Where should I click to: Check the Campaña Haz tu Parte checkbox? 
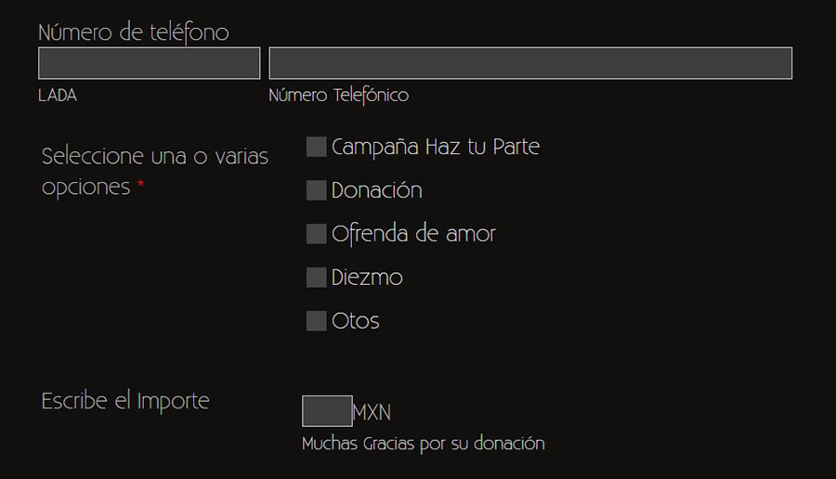[317, 147]
